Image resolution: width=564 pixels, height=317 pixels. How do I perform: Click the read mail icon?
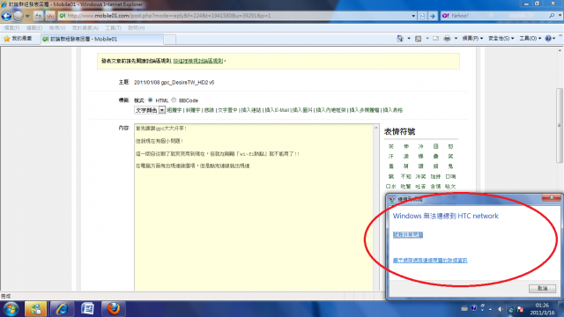[x=435, y=39]
